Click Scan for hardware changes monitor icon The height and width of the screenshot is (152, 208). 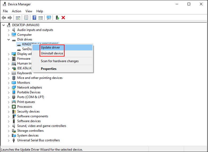(x=49, y=18)
